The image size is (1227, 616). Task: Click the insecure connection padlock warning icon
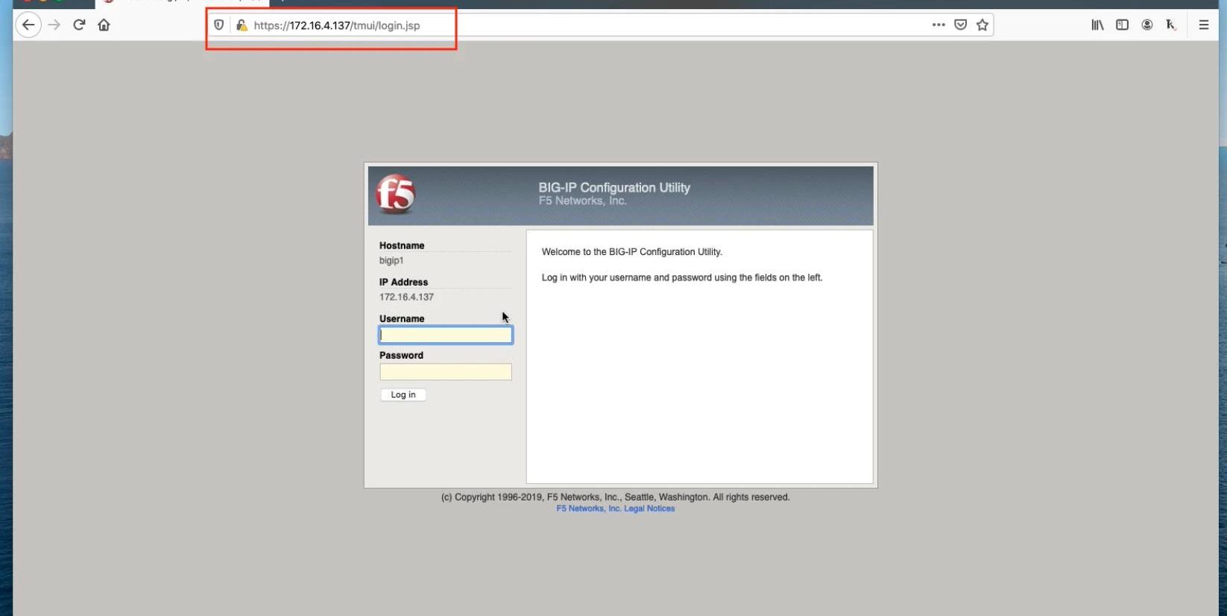pos(242,25)
